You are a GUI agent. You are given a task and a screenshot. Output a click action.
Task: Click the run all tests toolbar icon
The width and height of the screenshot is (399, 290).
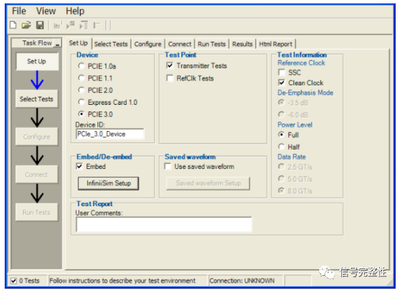tap(84, 25)
